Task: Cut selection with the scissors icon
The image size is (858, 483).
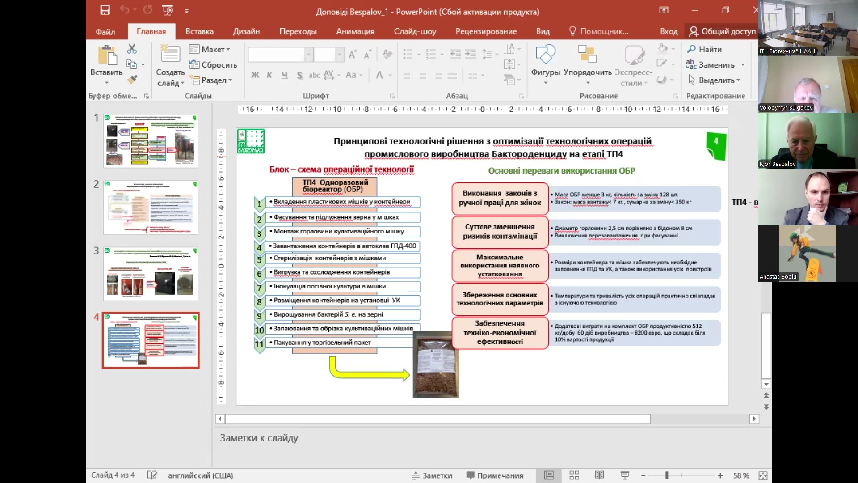Action: (x=132, y=49)
